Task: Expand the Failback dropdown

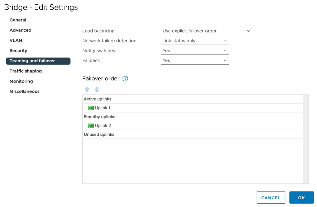Action: click(x=194, y=61)
